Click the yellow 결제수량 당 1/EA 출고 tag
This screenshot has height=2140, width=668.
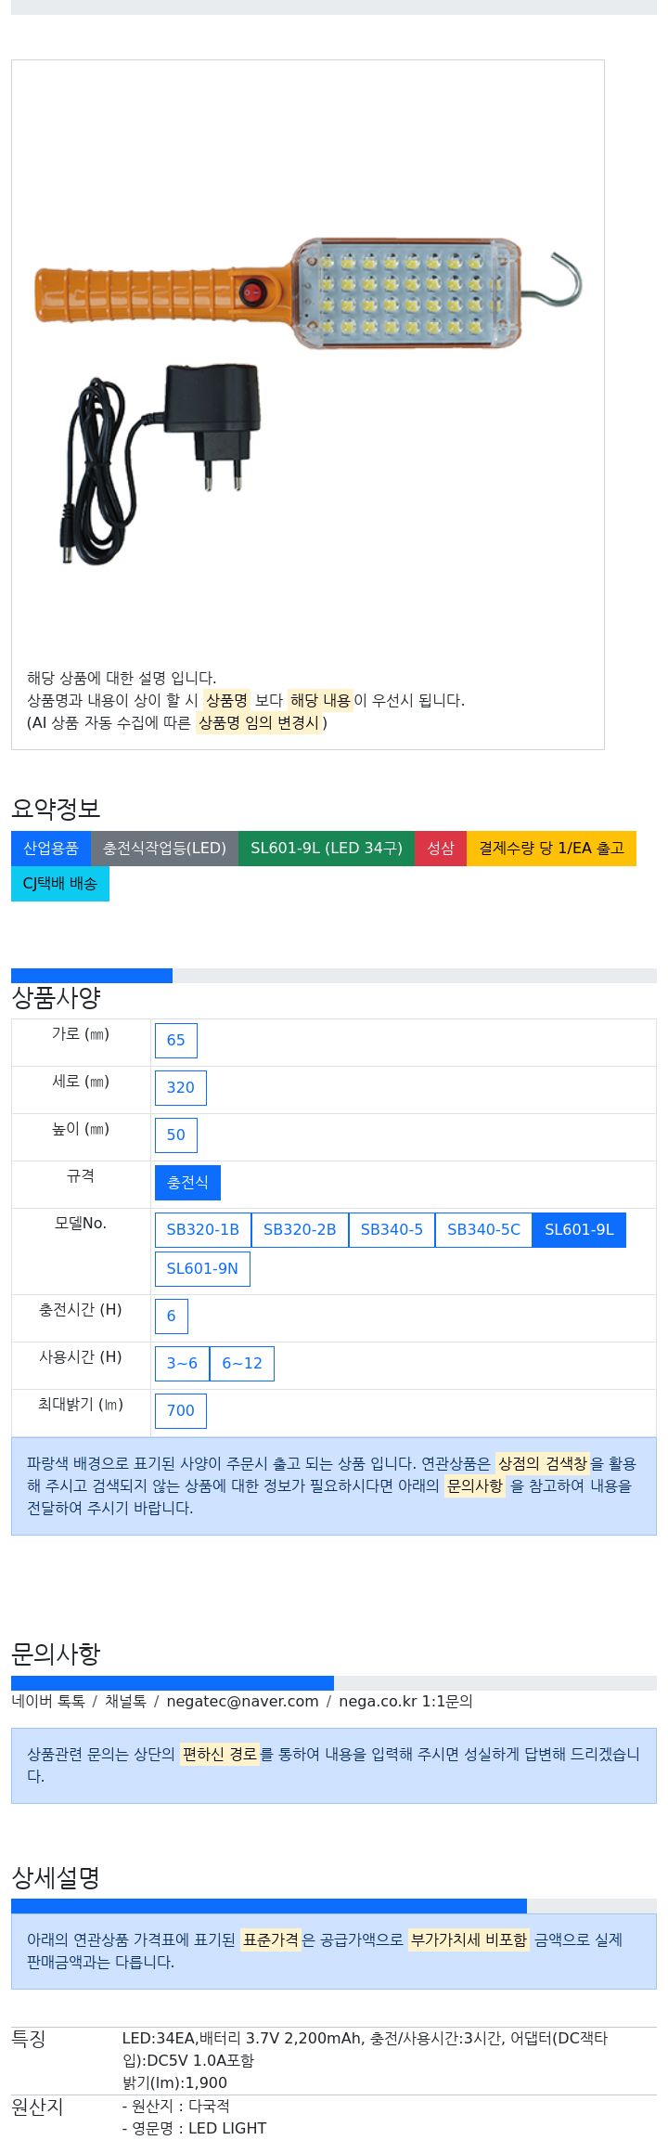pyautogui.click(x=551, y=849)
